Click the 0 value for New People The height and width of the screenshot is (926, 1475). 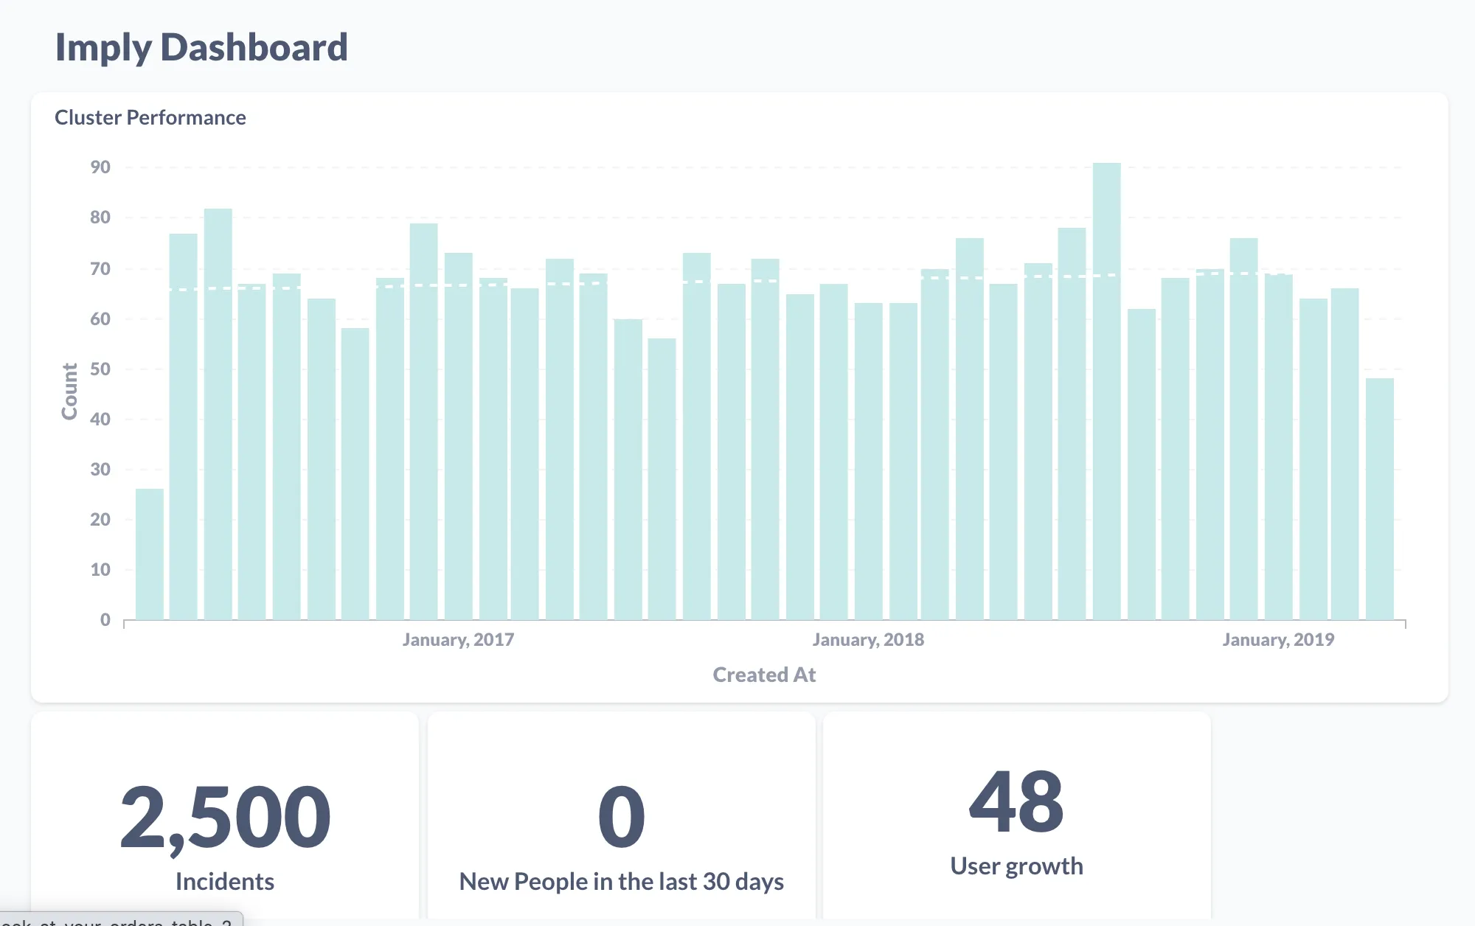coord(622,817)
